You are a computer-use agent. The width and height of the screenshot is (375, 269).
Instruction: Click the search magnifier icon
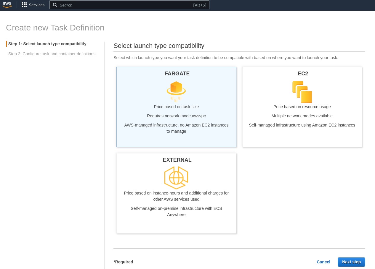[55, 5]
